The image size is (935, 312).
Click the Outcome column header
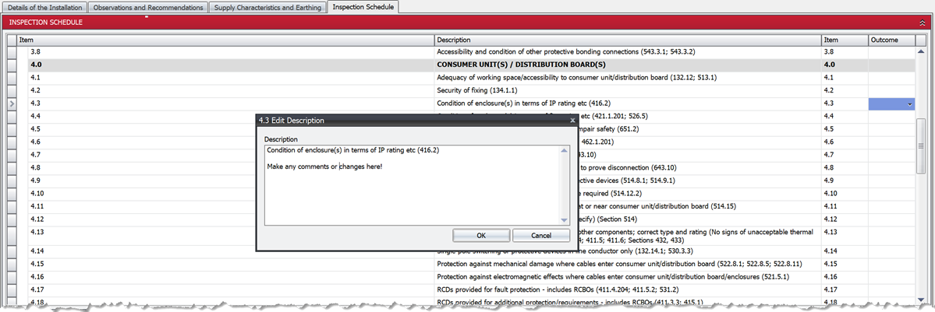point(891,40)
